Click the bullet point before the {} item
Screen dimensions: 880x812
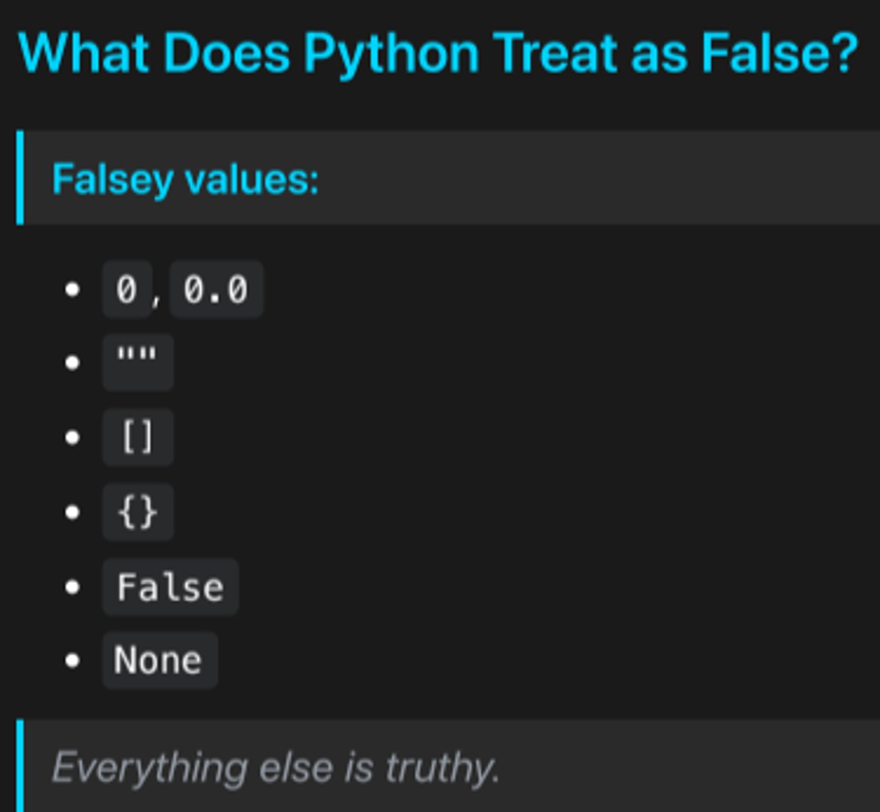72,512
